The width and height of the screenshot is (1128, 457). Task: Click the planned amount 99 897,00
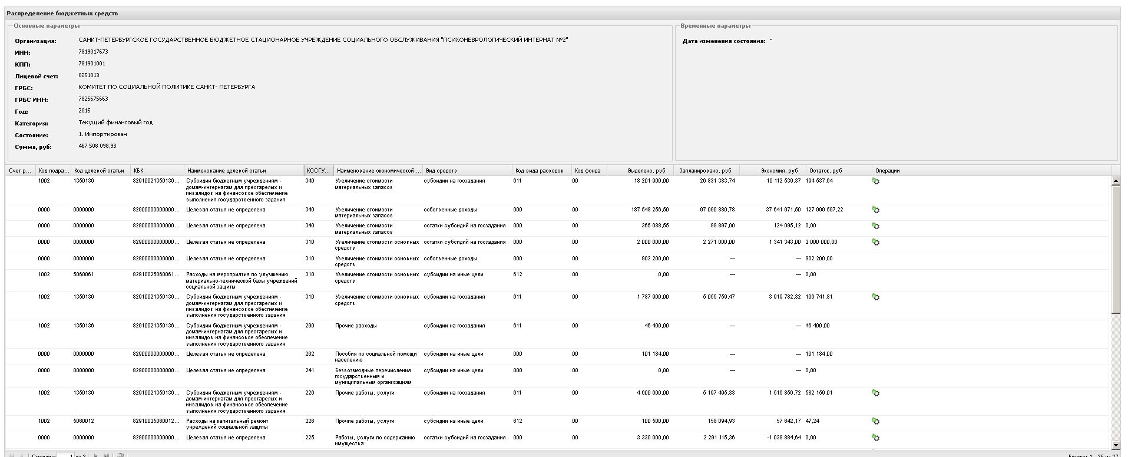723,226
